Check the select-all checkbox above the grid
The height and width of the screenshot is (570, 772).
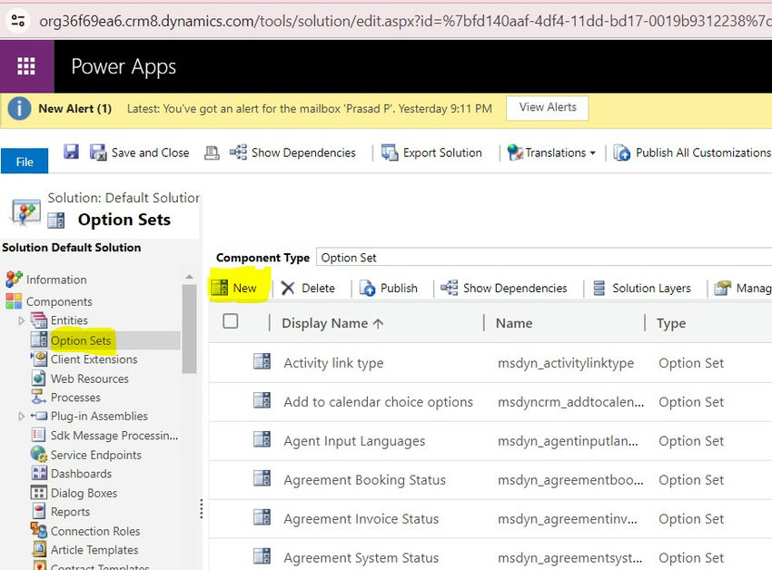[x=230, y=322]
